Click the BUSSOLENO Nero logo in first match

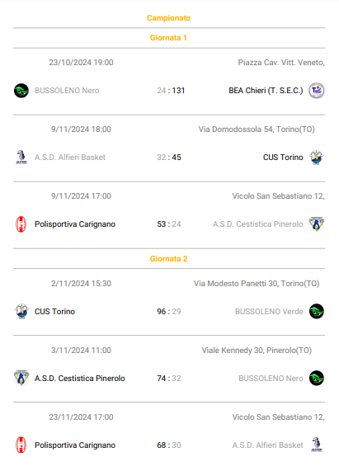pyautogui.click(x=21, y=91)
